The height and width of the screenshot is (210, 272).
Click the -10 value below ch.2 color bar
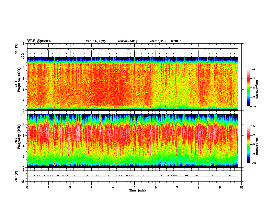pos(254,163)
